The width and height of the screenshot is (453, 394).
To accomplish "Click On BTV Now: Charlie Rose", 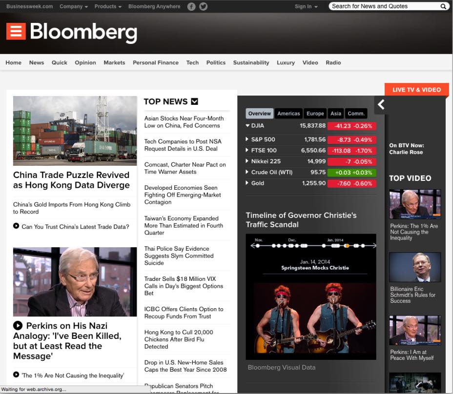I will (x=407, y=149).
